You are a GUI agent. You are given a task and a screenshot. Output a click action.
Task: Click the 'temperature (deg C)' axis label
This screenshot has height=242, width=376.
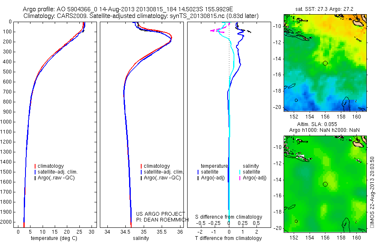pos(54,238)
